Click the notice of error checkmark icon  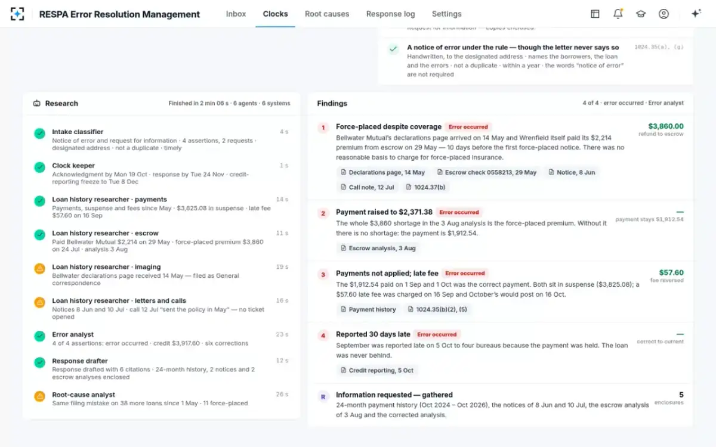coord(393,49)
